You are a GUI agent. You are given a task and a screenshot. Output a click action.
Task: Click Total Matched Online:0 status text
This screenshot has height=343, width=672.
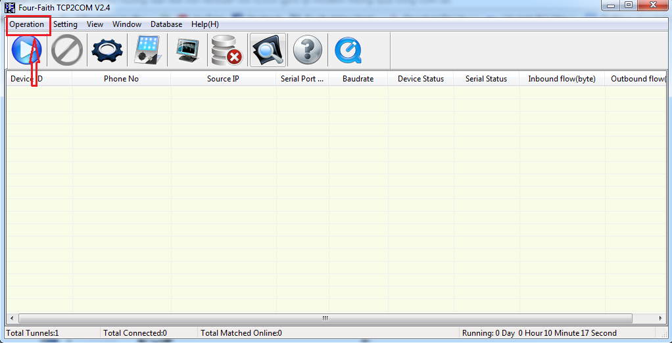point(241,332)
